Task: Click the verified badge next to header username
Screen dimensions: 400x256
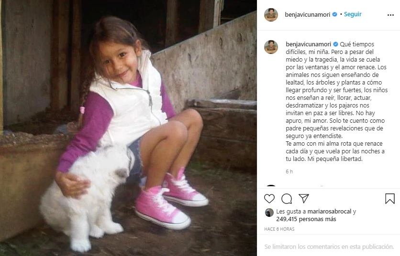Action: click(334, 14)
